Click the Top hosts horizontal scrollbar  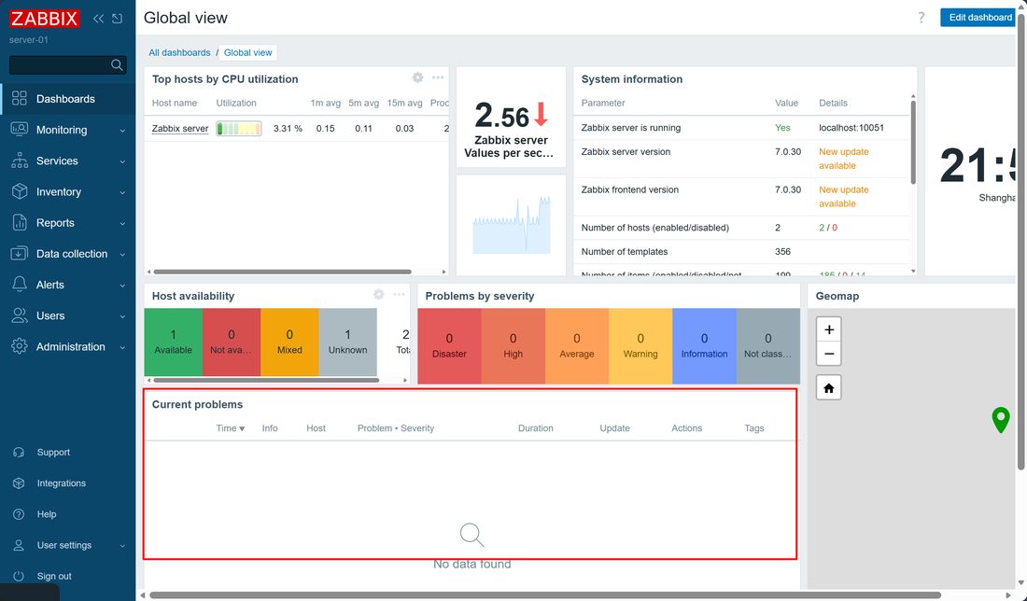pos(282,272)
